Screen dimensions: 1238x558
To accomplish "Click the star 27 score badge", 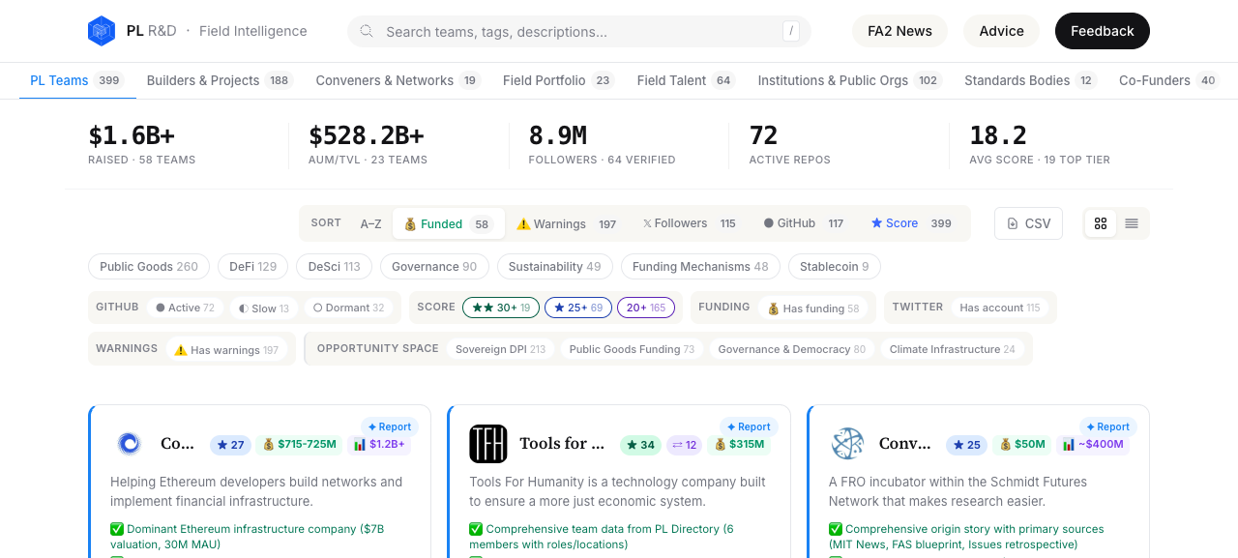I will tap(230, 445).
